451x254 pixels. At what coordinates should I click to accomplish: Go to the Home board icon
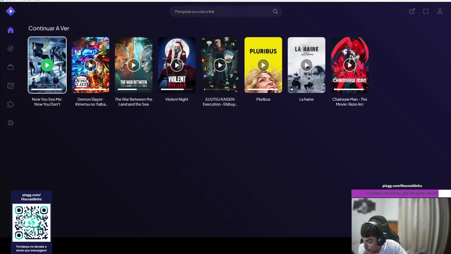(x=11, y=30)
